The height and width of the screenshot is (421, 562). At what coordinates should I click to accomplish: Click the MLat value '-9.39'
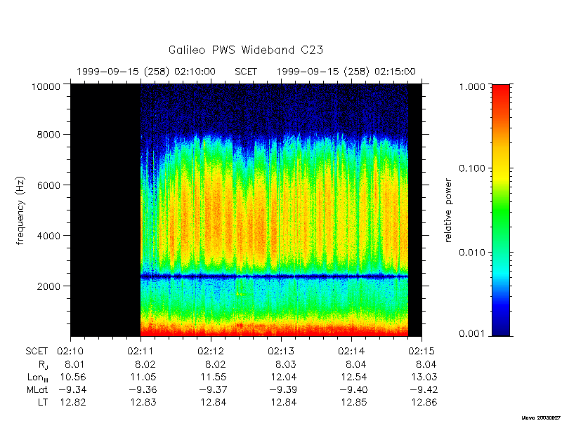pyautogui.click(x=282, y=389)
